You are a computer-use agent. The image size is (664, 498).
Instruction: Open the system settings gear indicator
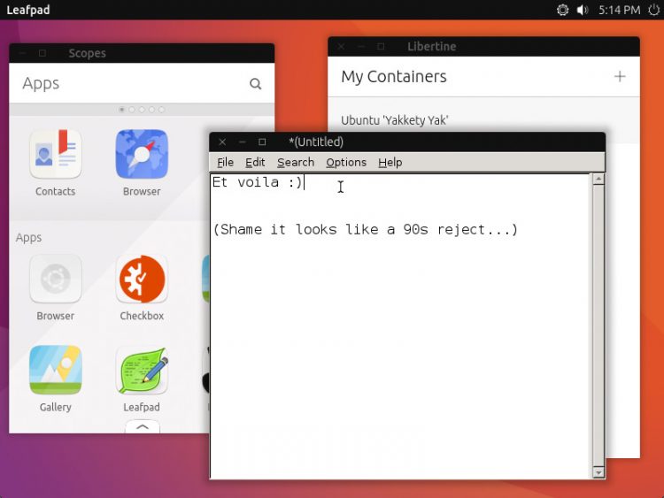coord(562,10)
